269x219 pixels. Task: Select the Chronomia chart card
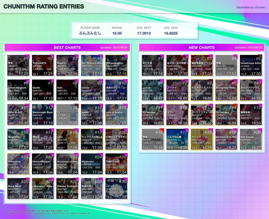click(x=18, y=164)
